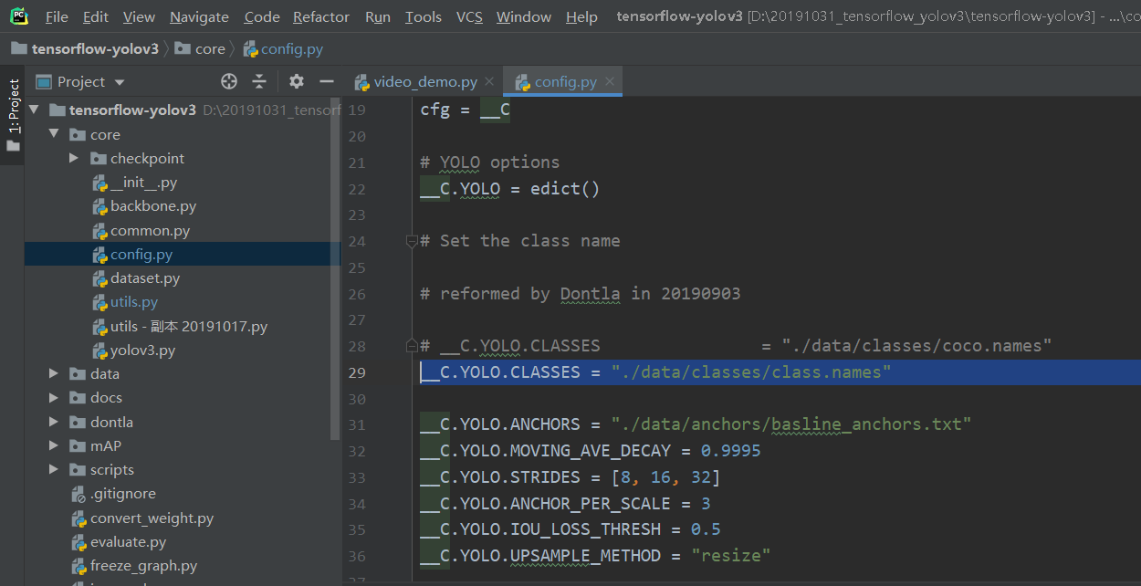
Task: Expand the data folder
Action: coord(52,373)
